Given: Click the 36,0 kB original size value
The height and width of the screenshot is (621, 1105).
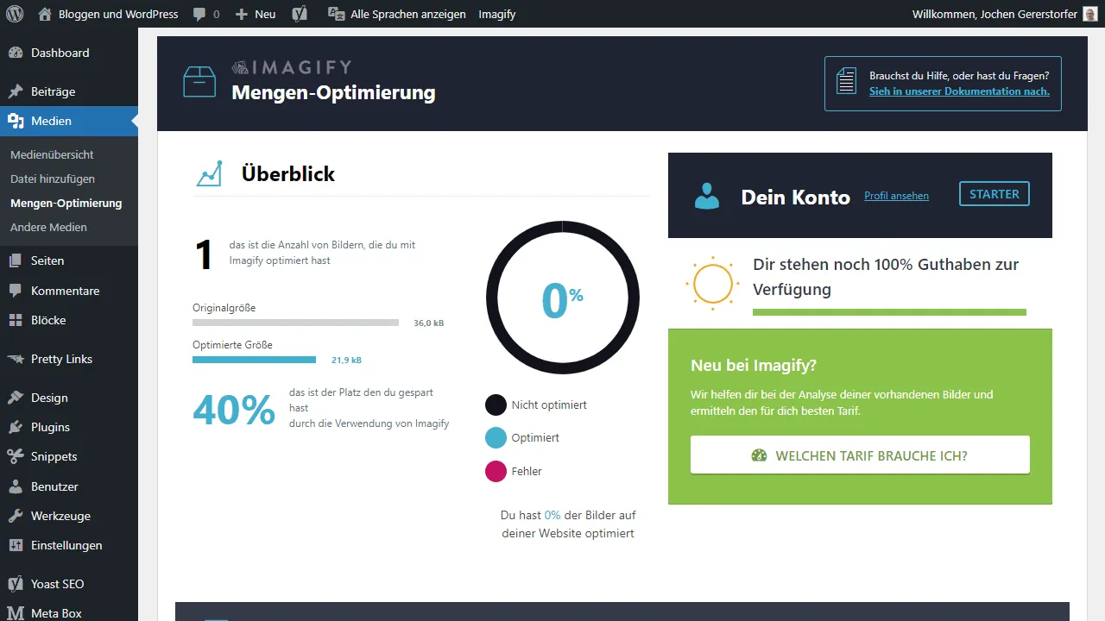Looking at the screenshot, I should click(429, 323).
